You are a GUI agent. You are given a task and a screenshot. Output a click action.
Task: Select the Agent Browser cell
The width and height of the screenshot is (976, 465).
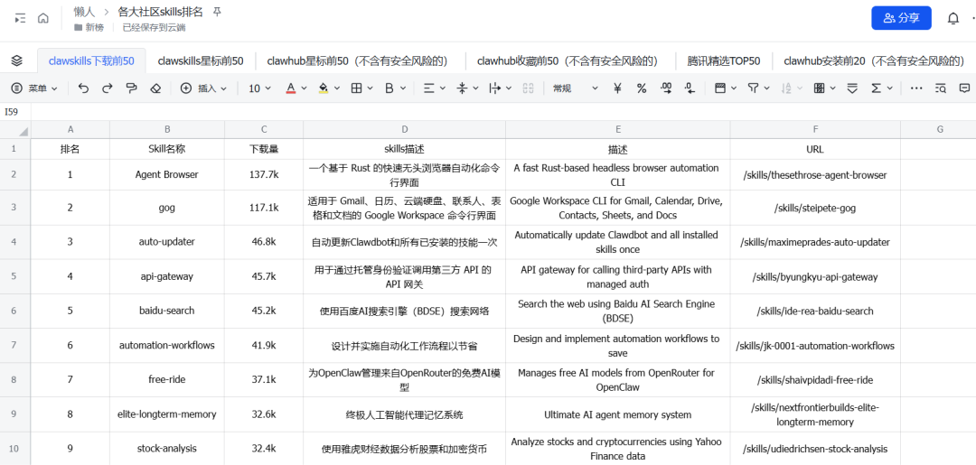pos(166,174)
